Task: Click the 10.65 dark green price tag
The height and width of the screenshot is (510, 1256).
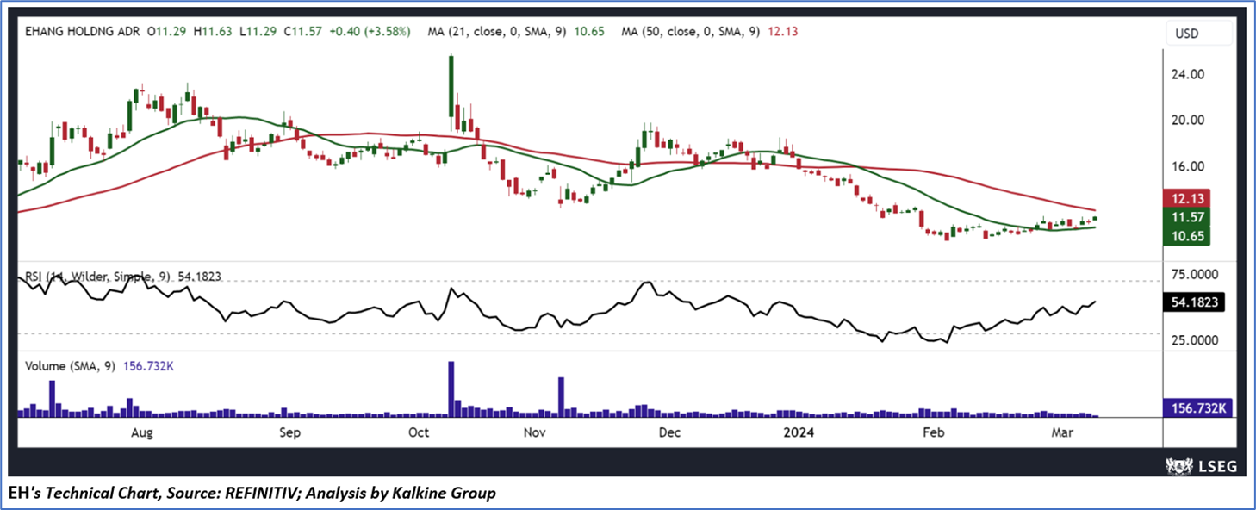Action: point(1187,235)
